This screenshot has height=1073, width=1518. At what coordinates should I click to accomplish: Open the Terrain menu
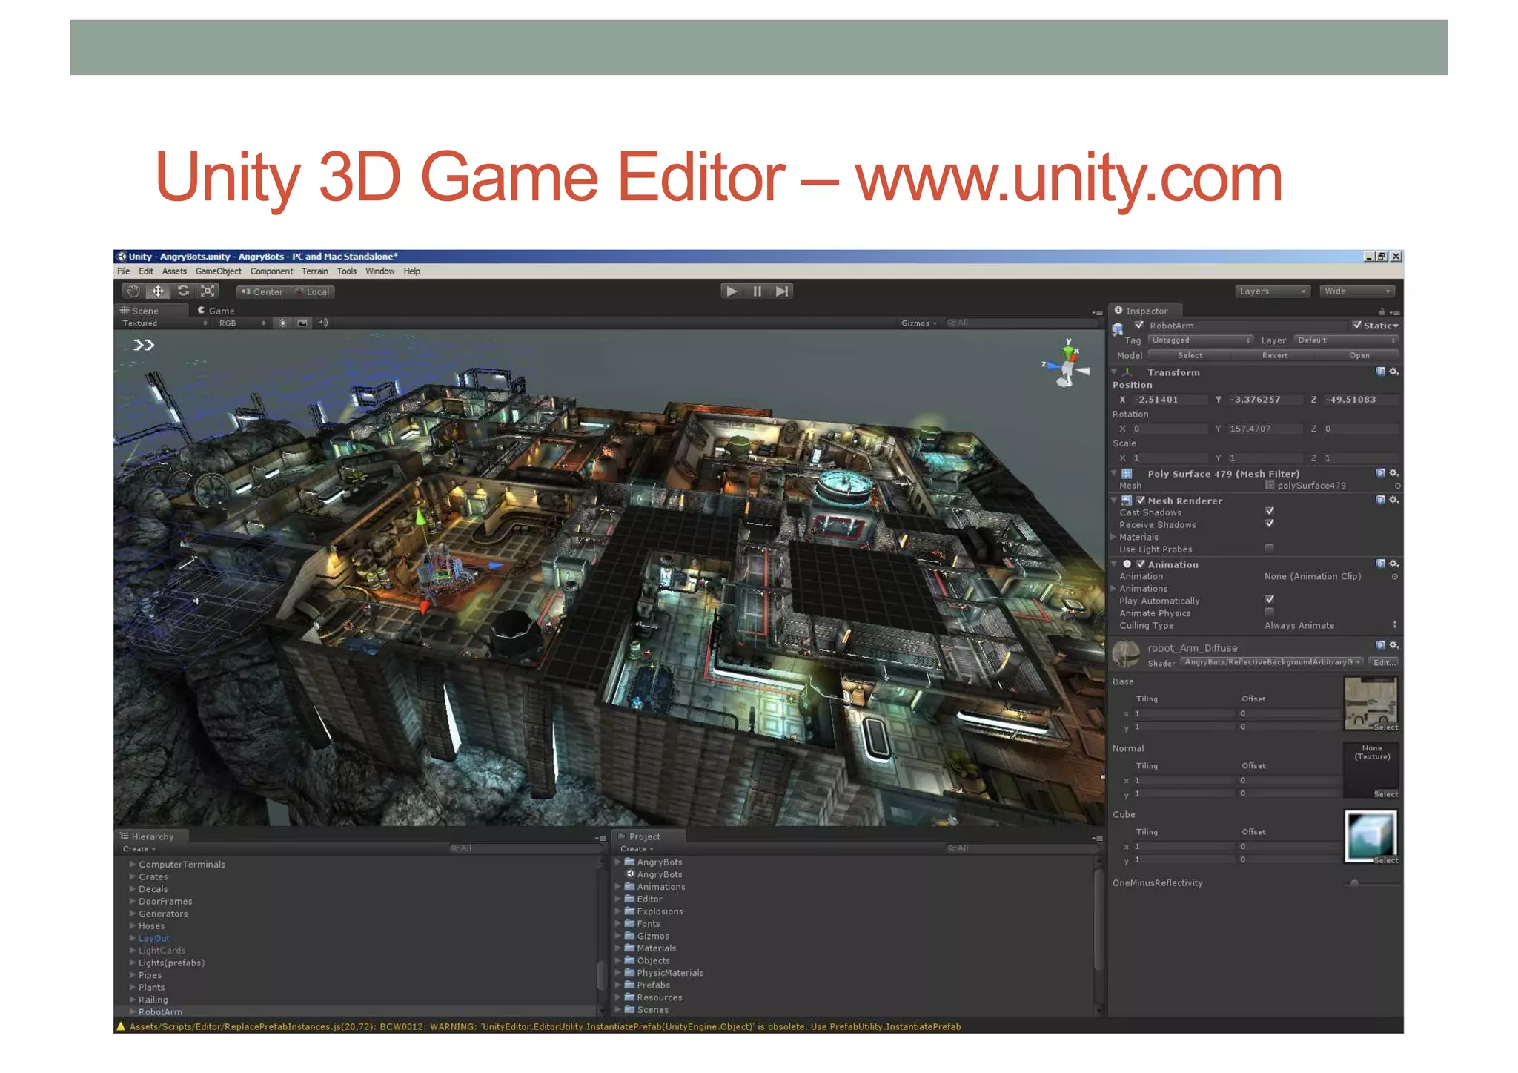coord(314,271)
